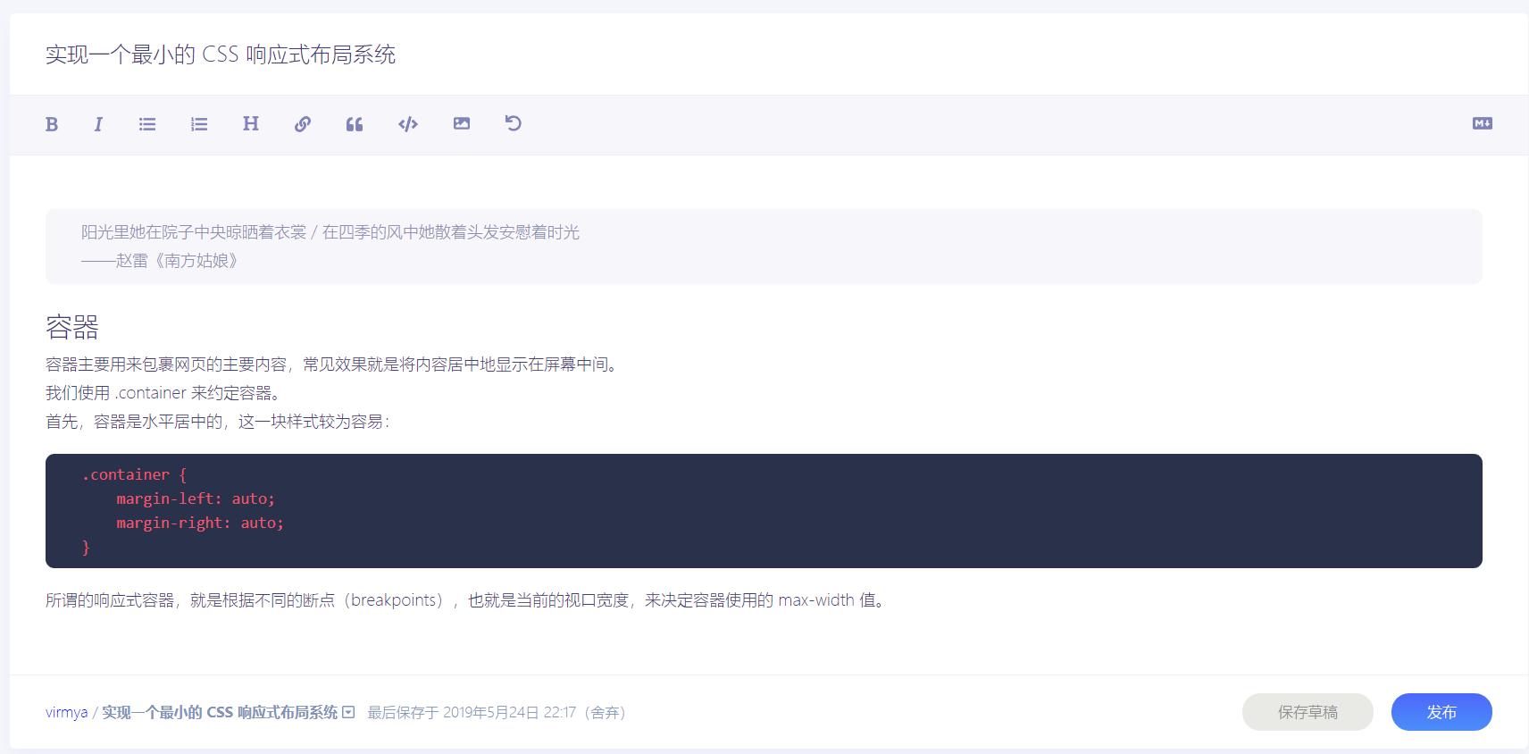The height and width of the screenshot is (754, 1529).
Task: Click the 保存草稿 button
Action: 1308,712
